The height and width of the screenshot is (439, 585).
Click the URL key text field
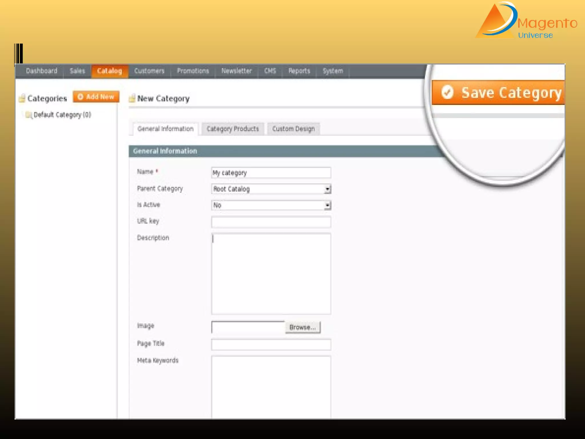coord(271,222)
